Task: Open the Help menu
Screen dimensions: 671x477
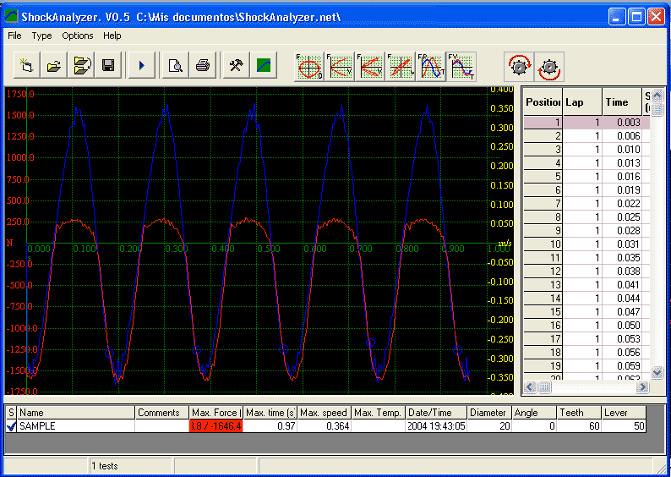Action: pos(112,36)
